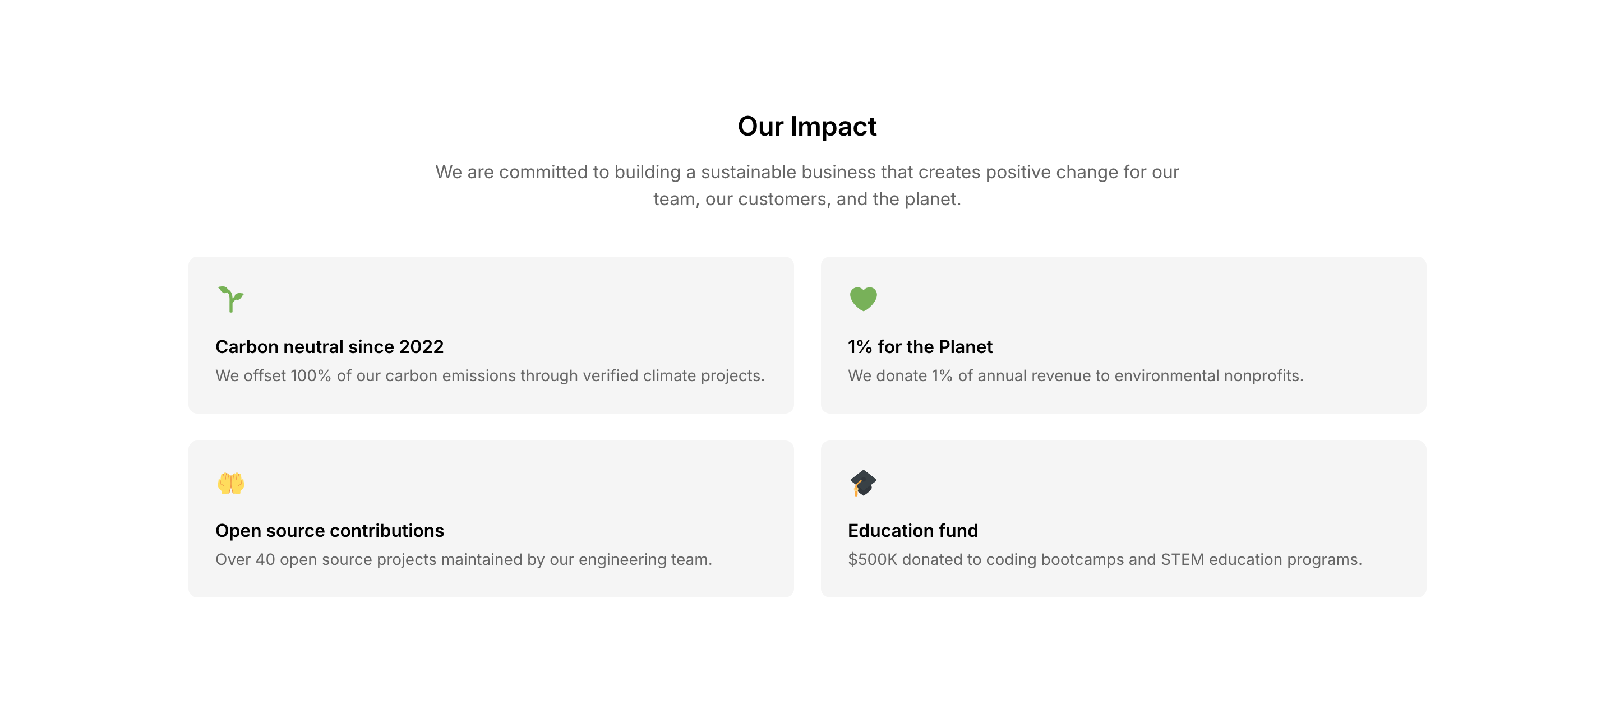1615x705 pixels.
Task: Click the subtitle line starting "We are committed"
Action: coord(807,173)
